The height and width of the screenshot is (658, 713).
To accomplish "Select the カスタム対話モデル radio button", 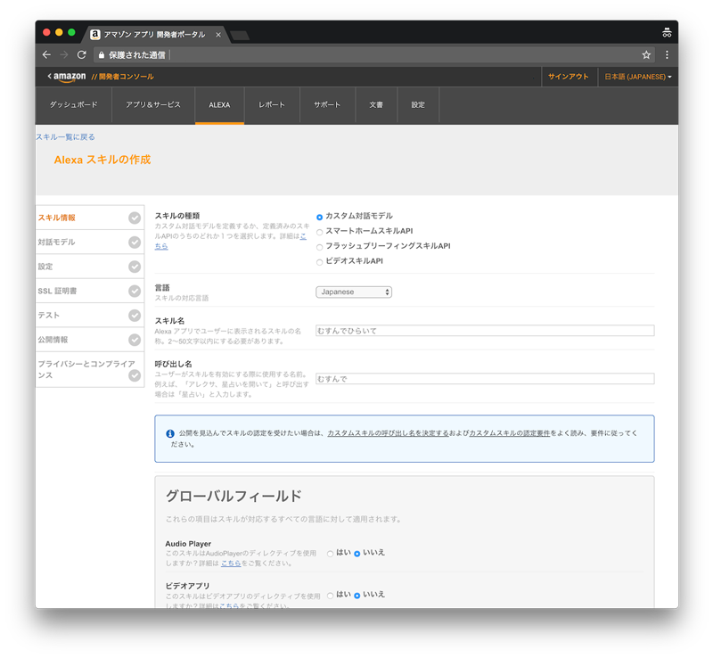I will (x=319, y=215).
